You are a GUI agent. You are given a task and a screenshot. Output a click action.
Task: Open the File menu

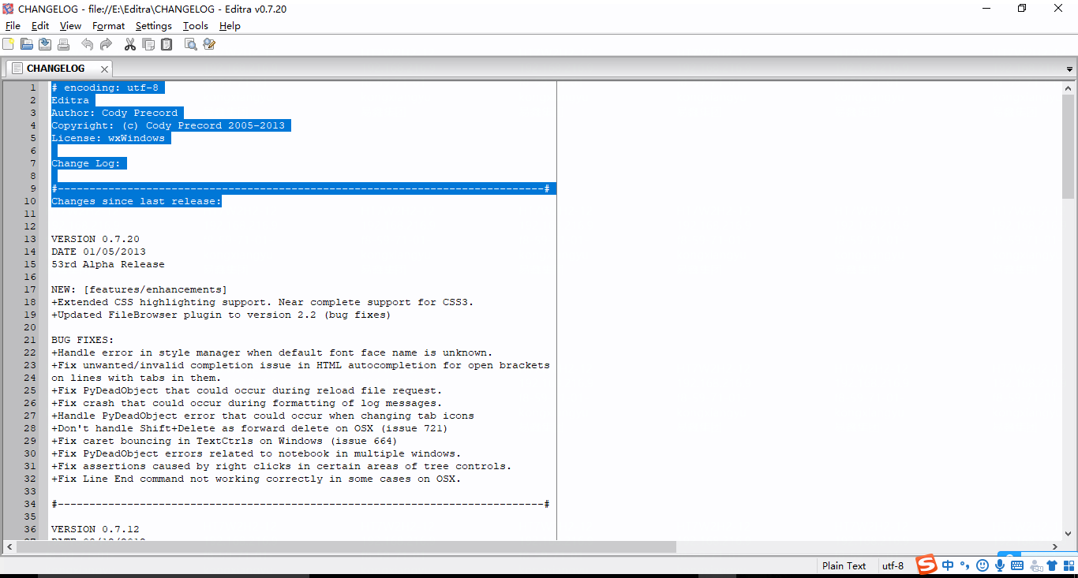pyautogui.click(x=13, y=26)
